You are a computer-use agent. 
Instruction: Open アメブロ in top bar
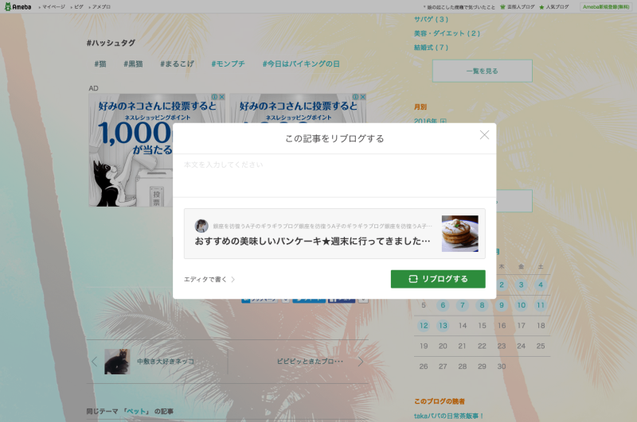click(100, 7)
